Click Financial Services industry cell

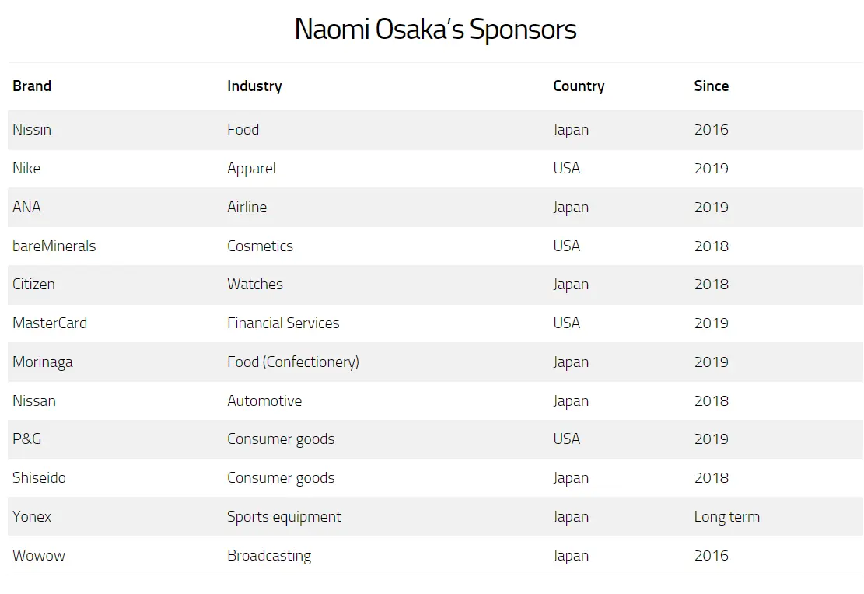coord(283,323)
